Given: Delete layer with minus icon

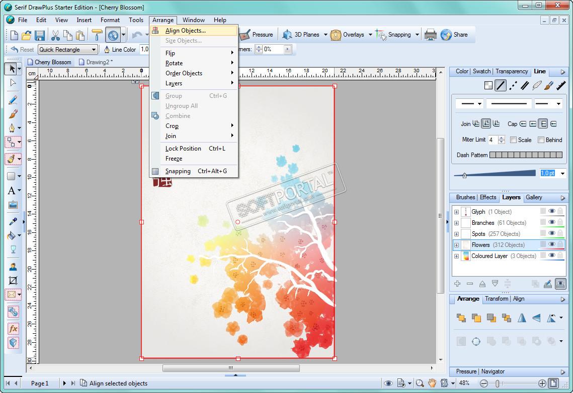Looking at the screenshot, I should tap(470, 284).
